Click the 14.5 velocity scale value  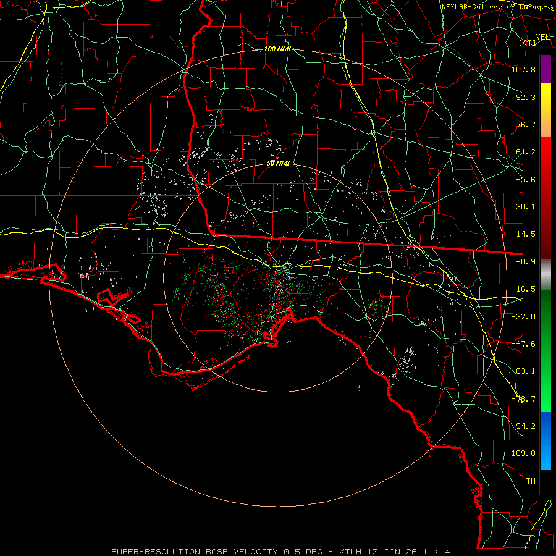526,234
